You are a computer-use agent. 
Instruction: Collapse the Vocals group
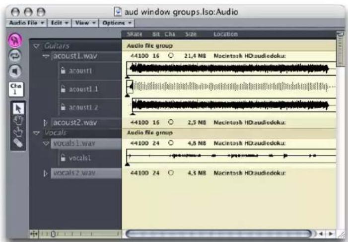36,133
